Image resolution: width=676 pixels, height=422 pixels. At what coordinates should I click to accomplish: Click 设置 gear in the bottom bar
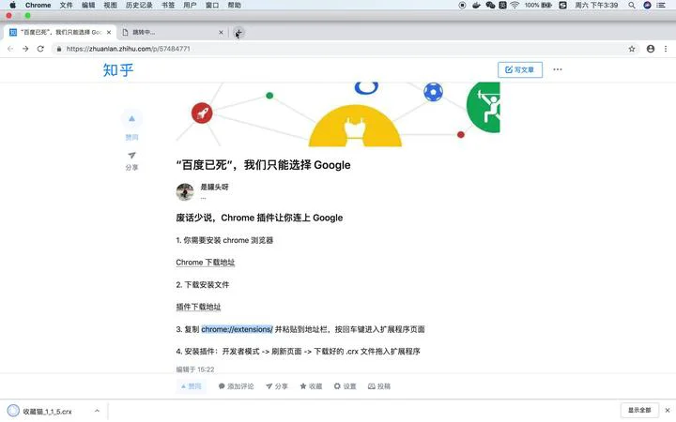point(345,386)
